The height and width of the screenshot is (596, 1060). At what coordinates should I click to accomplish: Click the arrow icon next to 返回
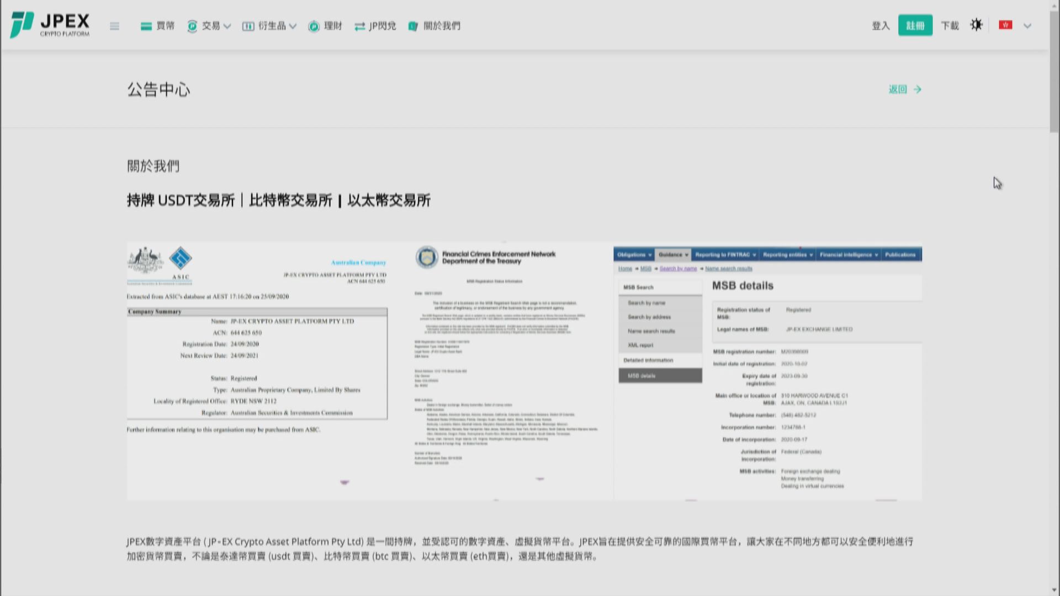click(x=917, y=89)
